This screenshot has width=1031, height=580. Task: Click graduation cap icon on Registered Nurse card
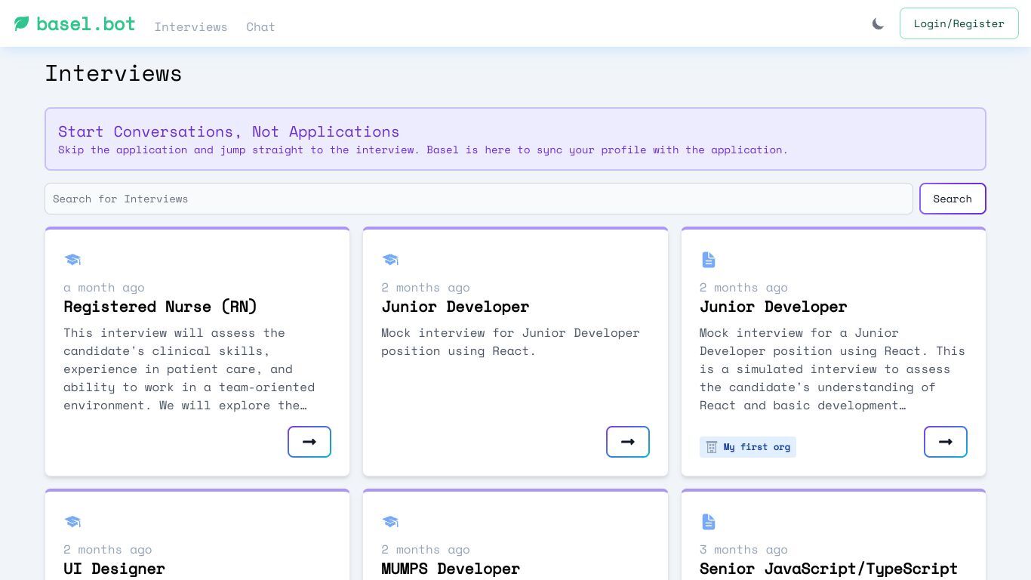tap(72, 260)
